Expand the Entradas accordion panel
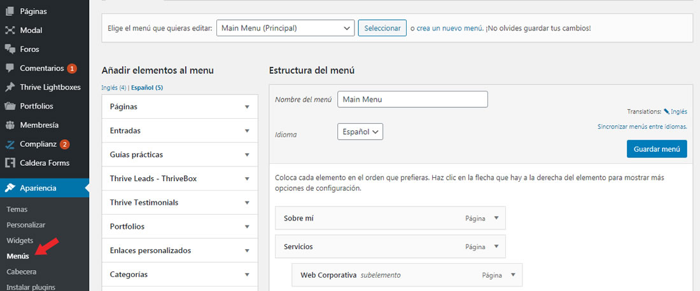Screen dimensions: 700x291 click(180, 131)
